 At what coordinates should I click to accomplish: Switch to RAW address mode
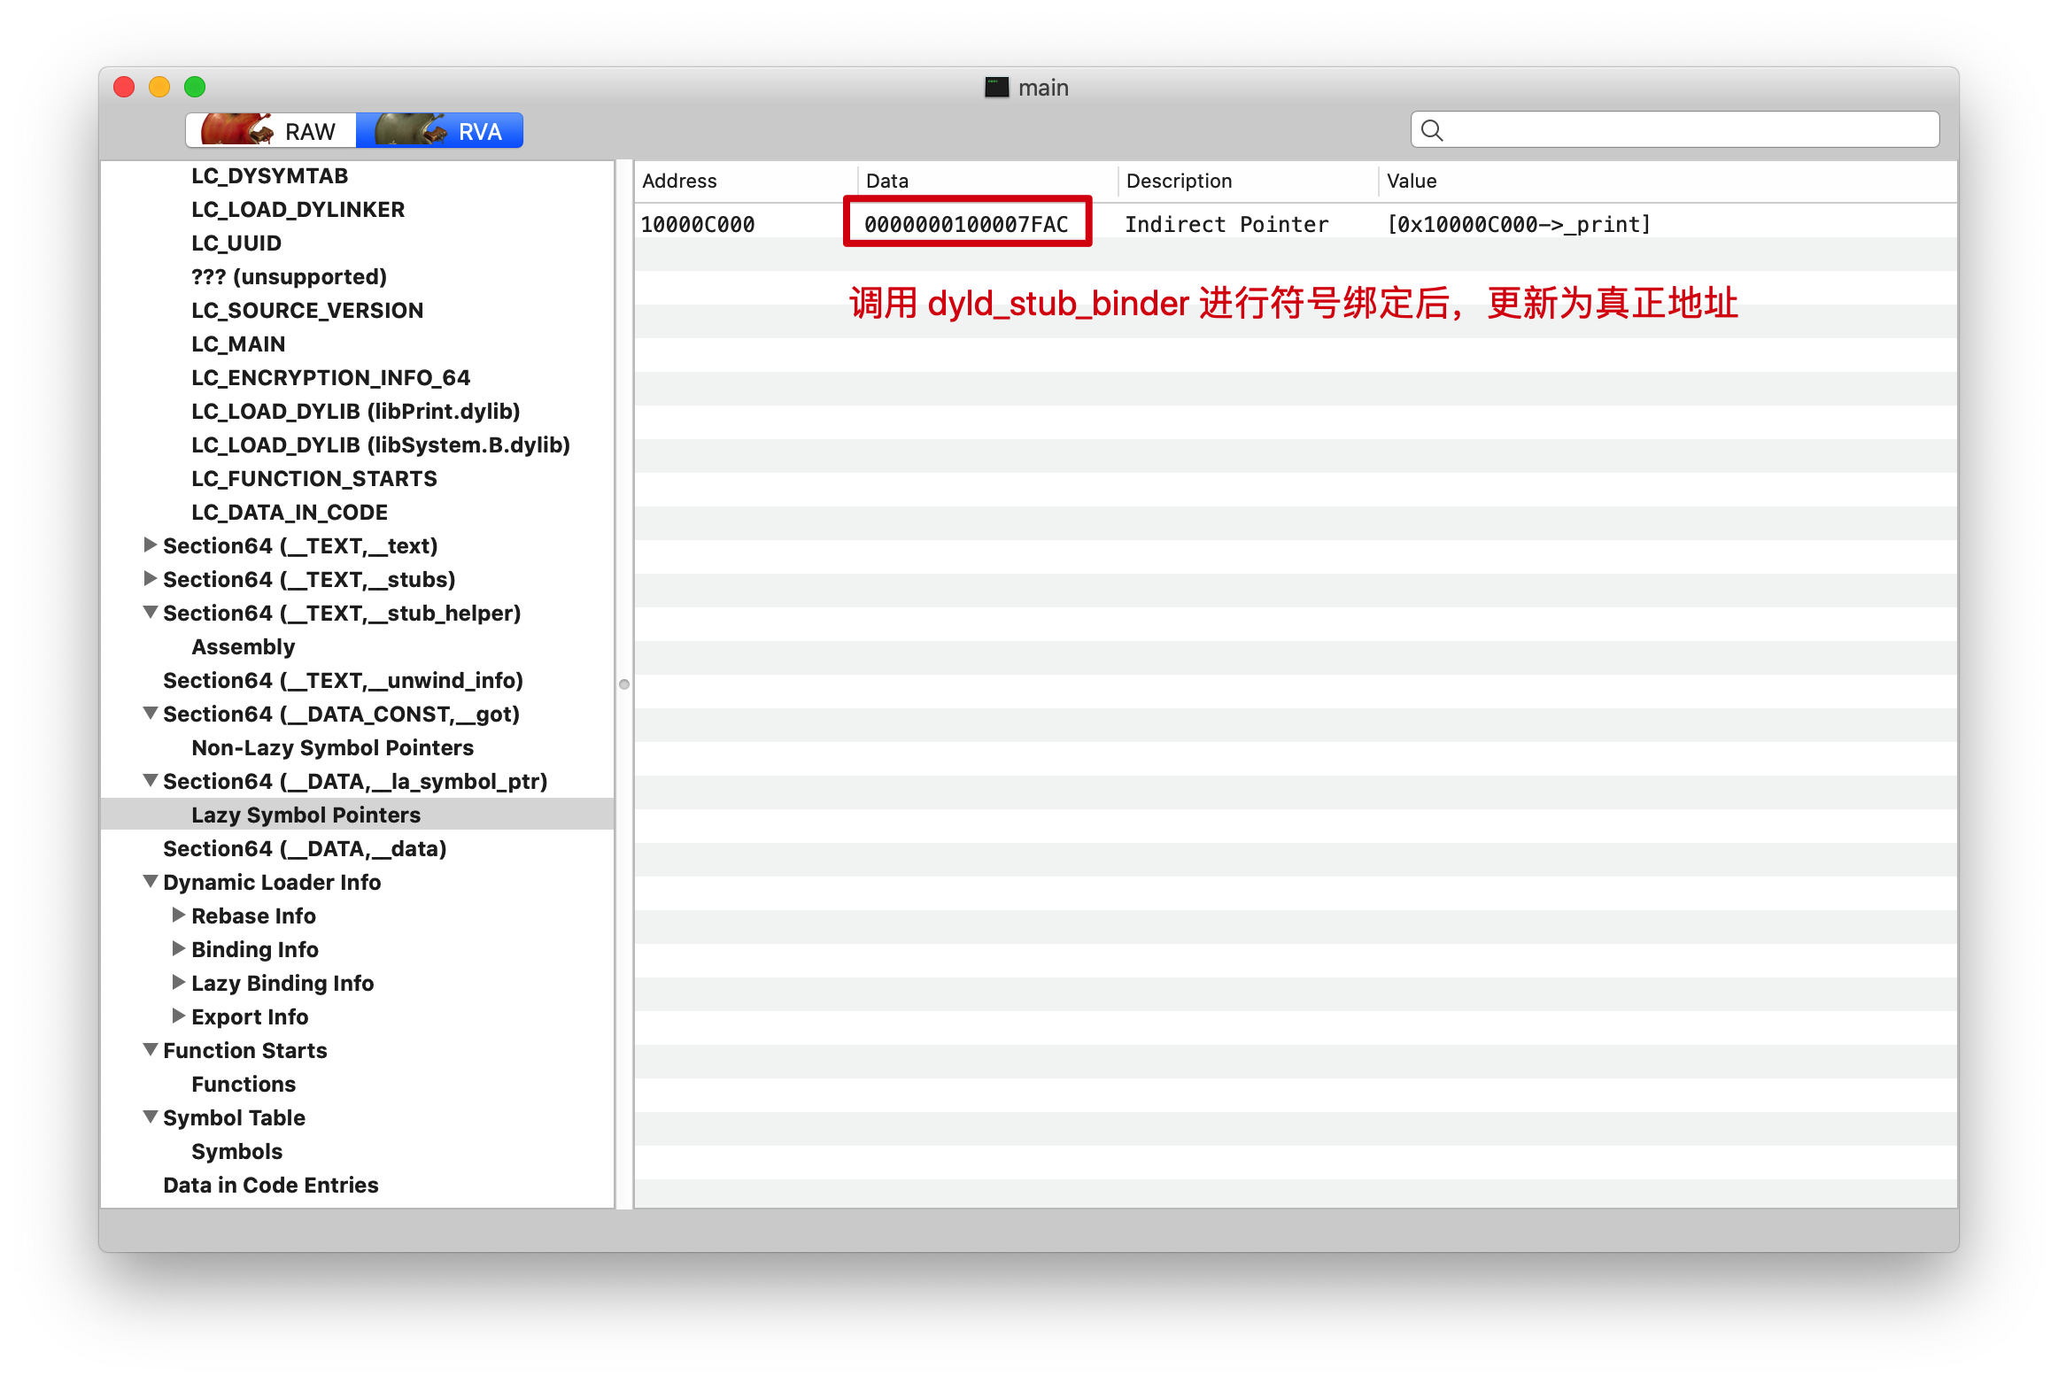[x=271, y=131]
